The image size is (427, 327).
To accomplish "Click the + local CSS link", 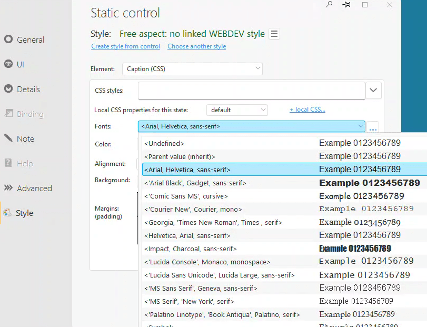I will 307,110.
